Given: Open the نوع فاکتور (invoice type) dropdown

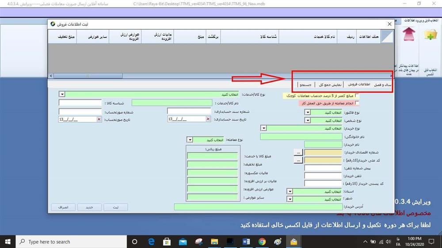Looking at the screenshot, I should click(x=308, y=113).
